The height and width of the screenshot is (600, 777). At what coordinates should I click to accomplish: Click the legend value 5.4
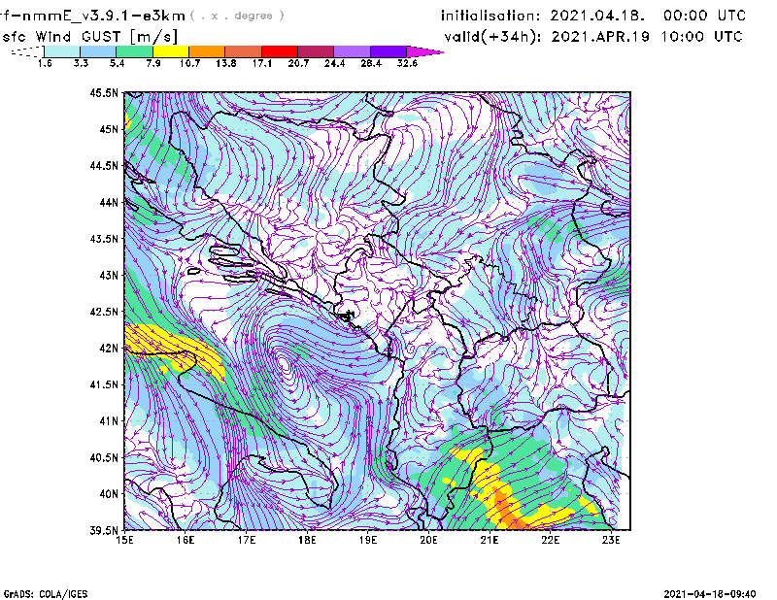click(117, 63)
